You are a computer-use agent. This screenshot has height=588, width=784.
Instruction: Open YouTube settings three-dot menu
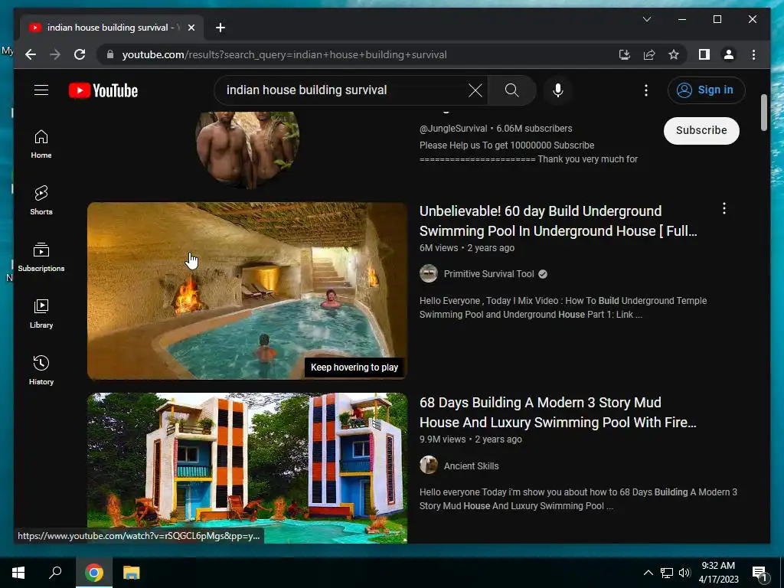[646, 90]
